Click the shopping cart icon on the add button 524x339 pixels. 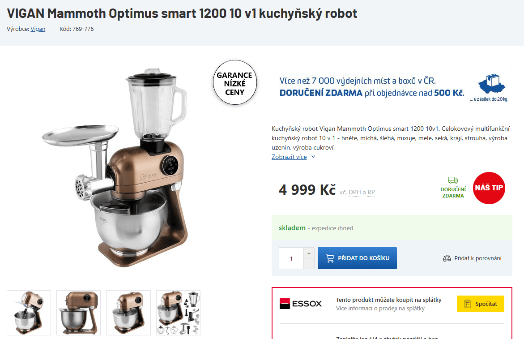330,258
